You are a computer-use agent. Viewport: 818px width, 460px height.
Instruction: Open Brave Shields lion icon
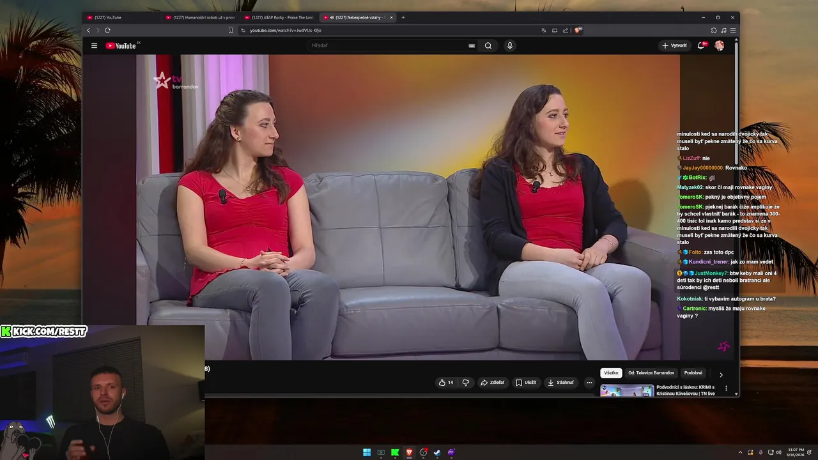[x=577, y=30]
